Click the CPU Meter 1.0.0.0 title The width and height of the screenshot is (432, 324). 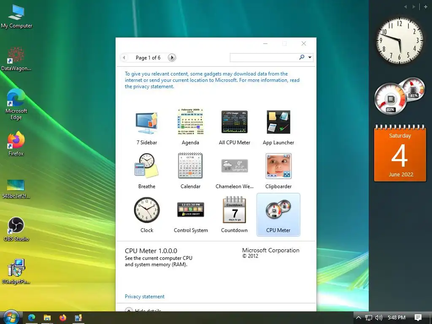pyautogui.click(x=151, y=251)
